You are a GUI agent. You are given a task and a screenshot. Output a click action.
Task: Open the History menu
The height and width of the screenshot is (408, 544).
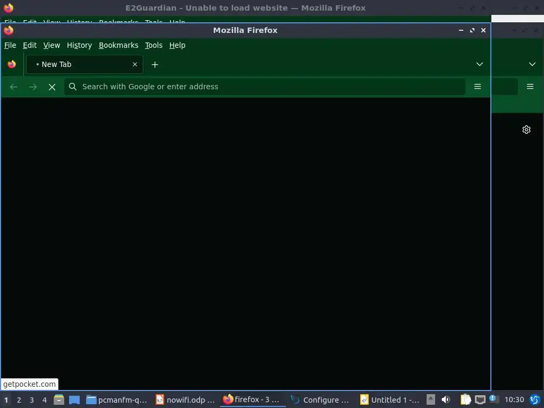coord(79,45)
